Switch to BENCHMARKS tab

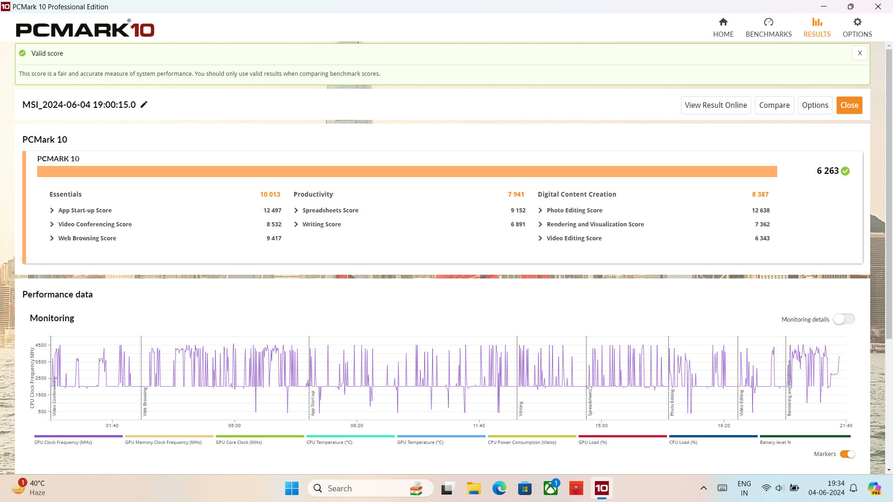pos(768,27)
